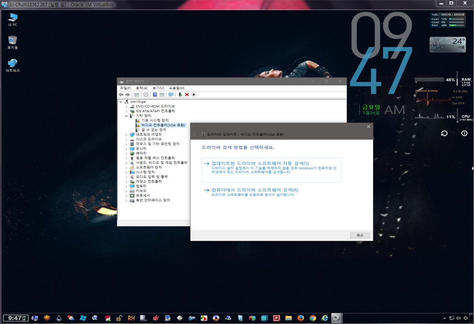Screen dimensions: 474x324
Task: Click the Back arrow in Device Manager toolbar
Action: point(121,95)
